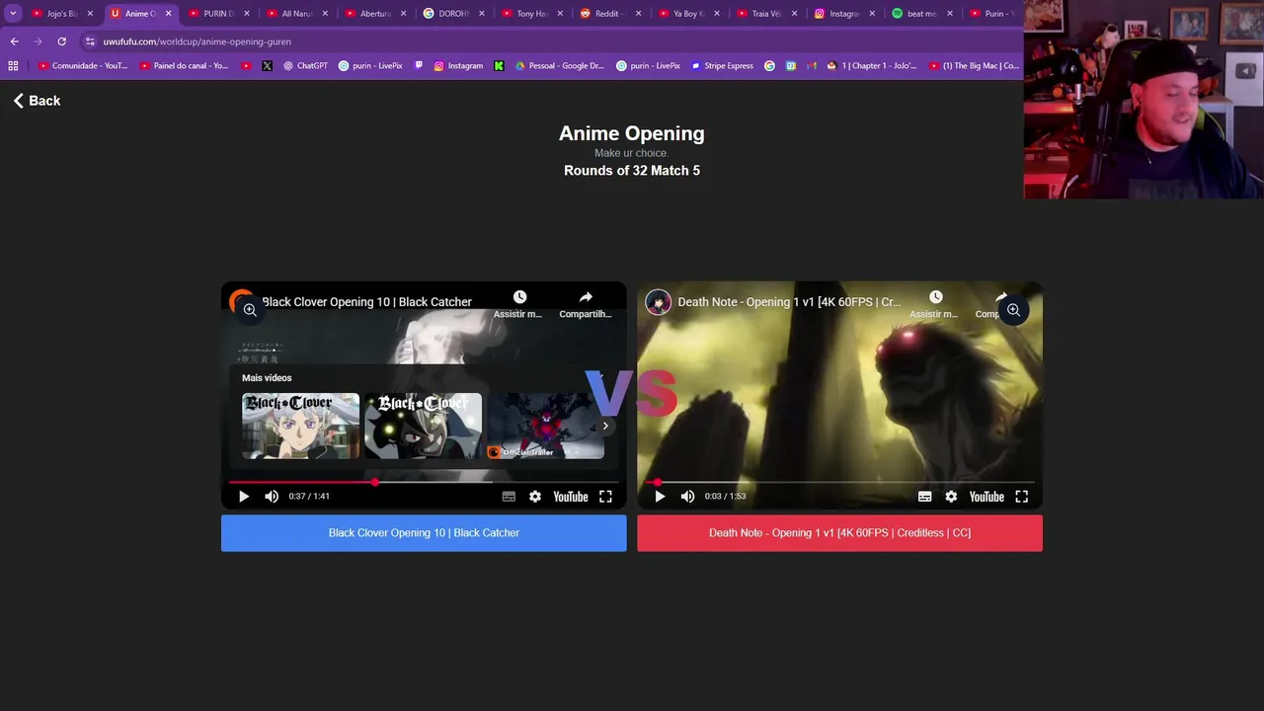
Task: Open the browser tab search dropdown
Action: [13, 14]
